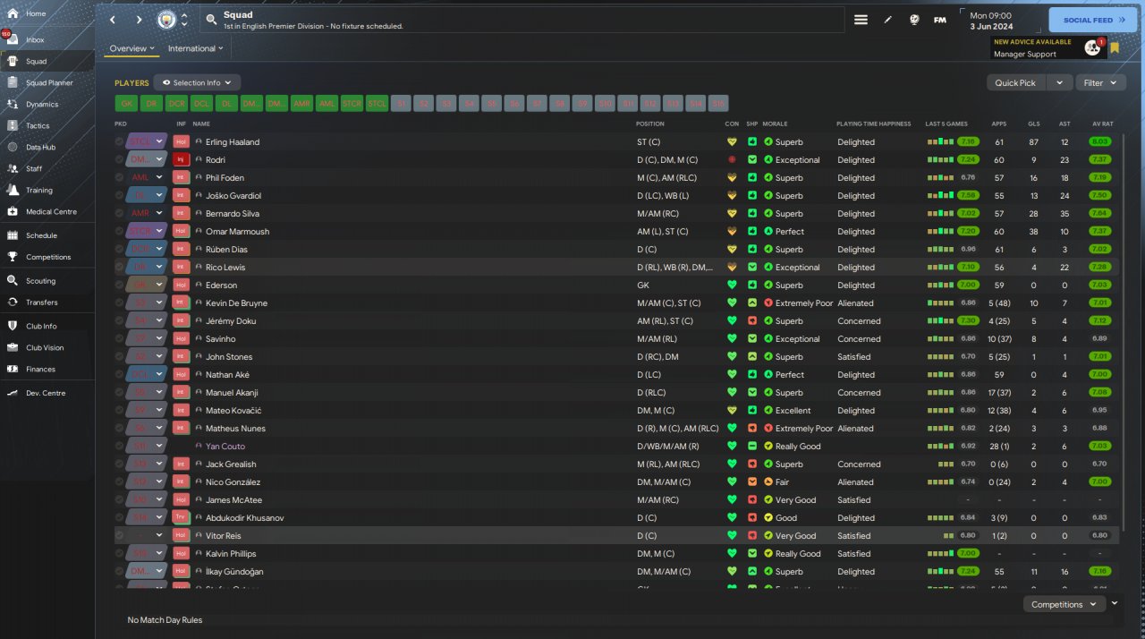Open the Tactics screen
This screenshot has width=1145, height=639.
(x=38, y=125)
